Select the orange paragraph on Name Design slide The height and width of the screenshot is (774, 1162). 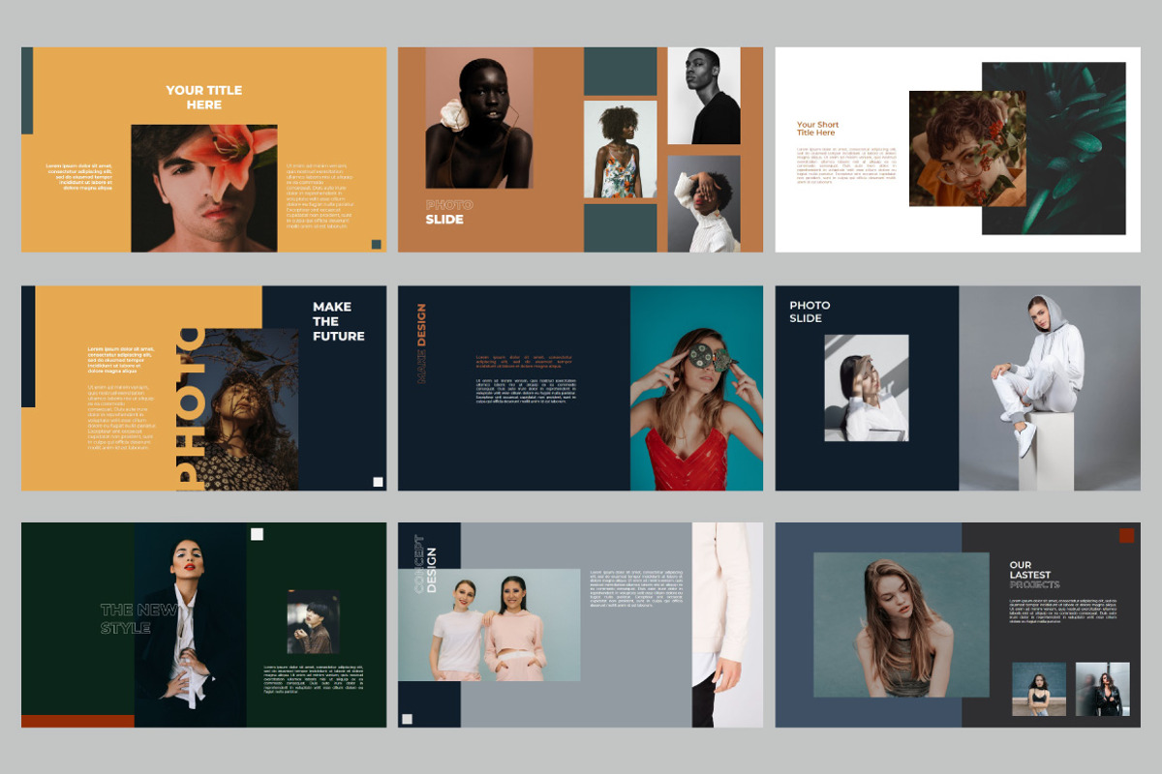526,362
